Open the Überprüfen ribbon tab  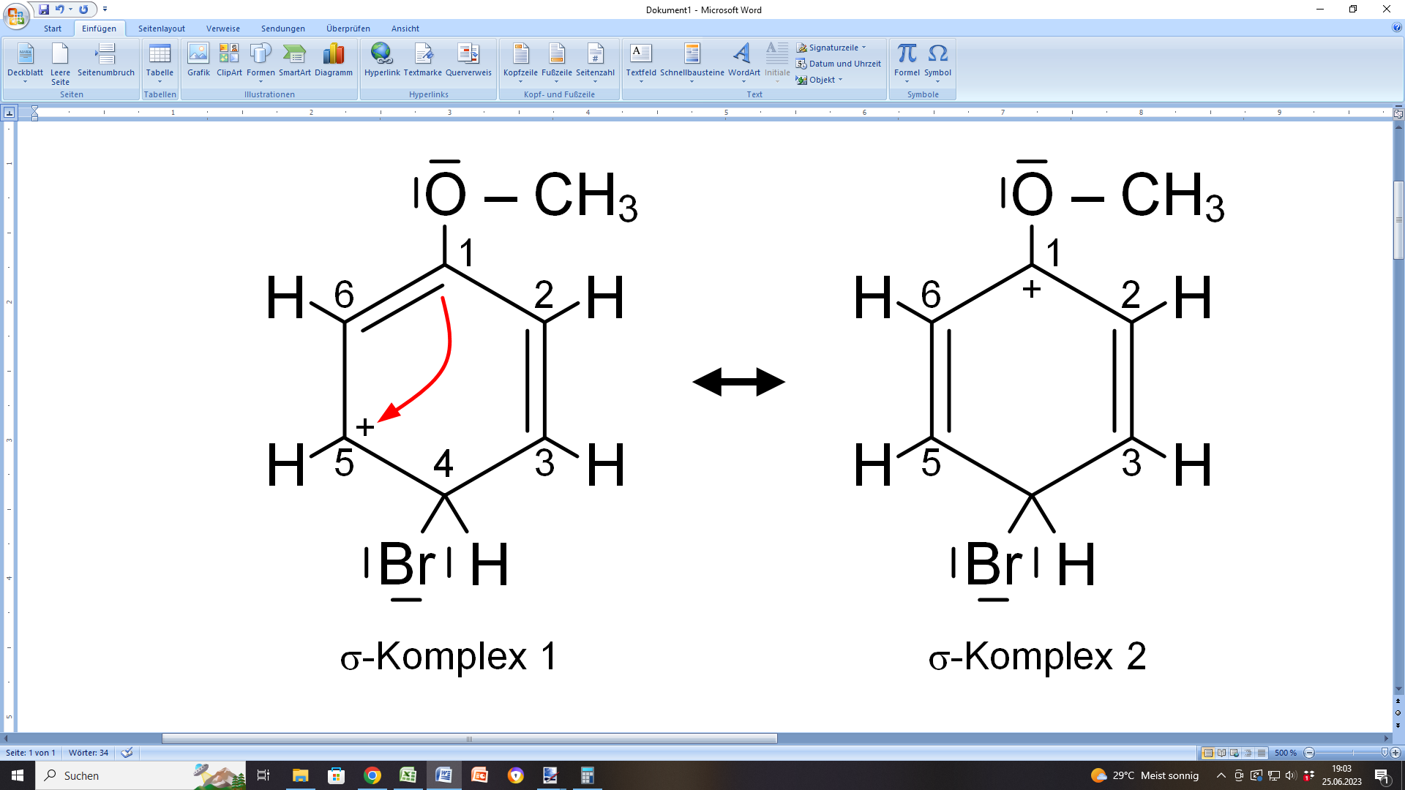point(348,29)
